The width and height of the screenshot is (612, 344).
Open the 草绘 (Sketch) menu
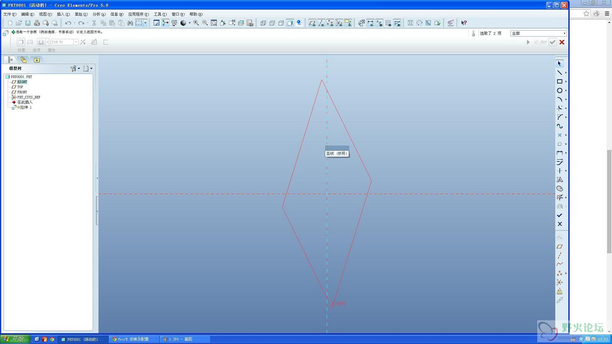81,14
